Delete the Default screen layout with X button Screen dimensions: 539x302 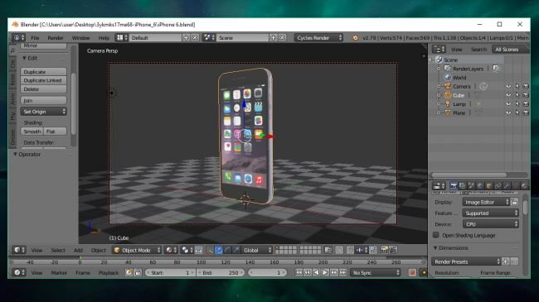point(195,38)
